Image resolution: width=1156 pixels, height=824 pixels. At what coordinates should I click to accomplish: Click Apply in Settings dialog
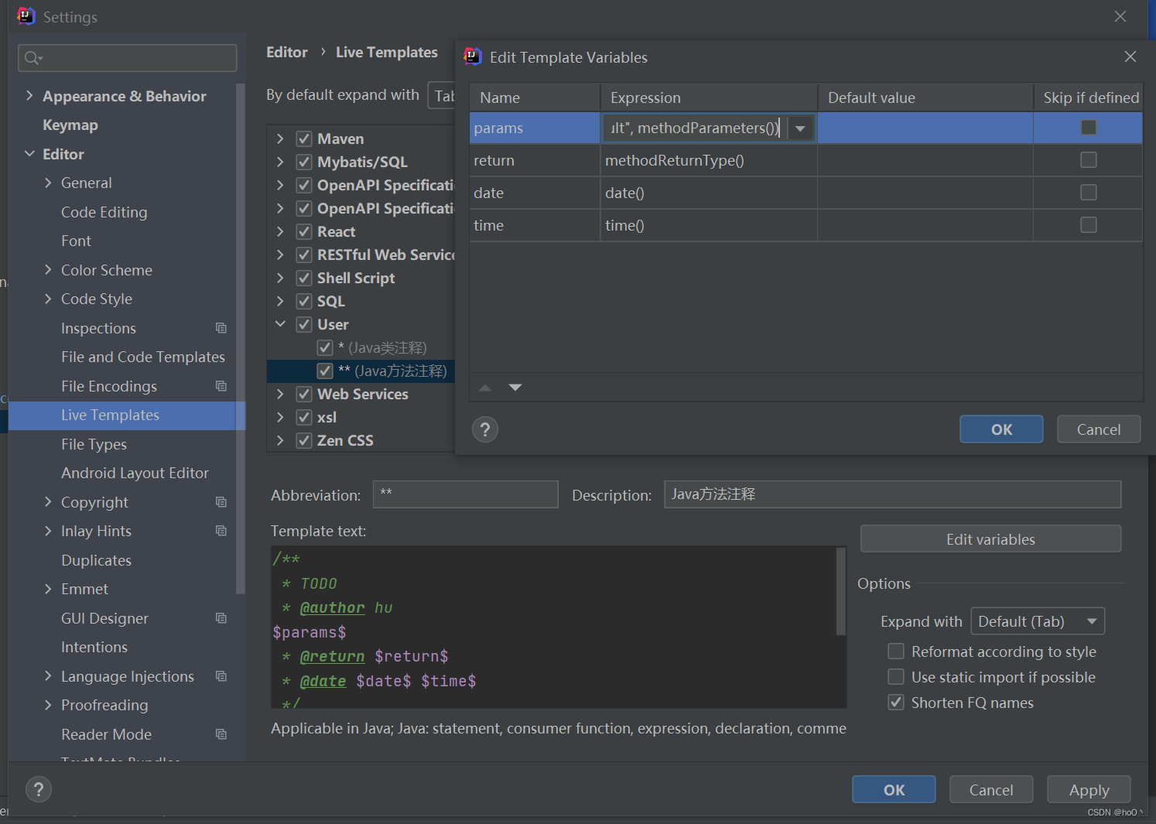1089,790
